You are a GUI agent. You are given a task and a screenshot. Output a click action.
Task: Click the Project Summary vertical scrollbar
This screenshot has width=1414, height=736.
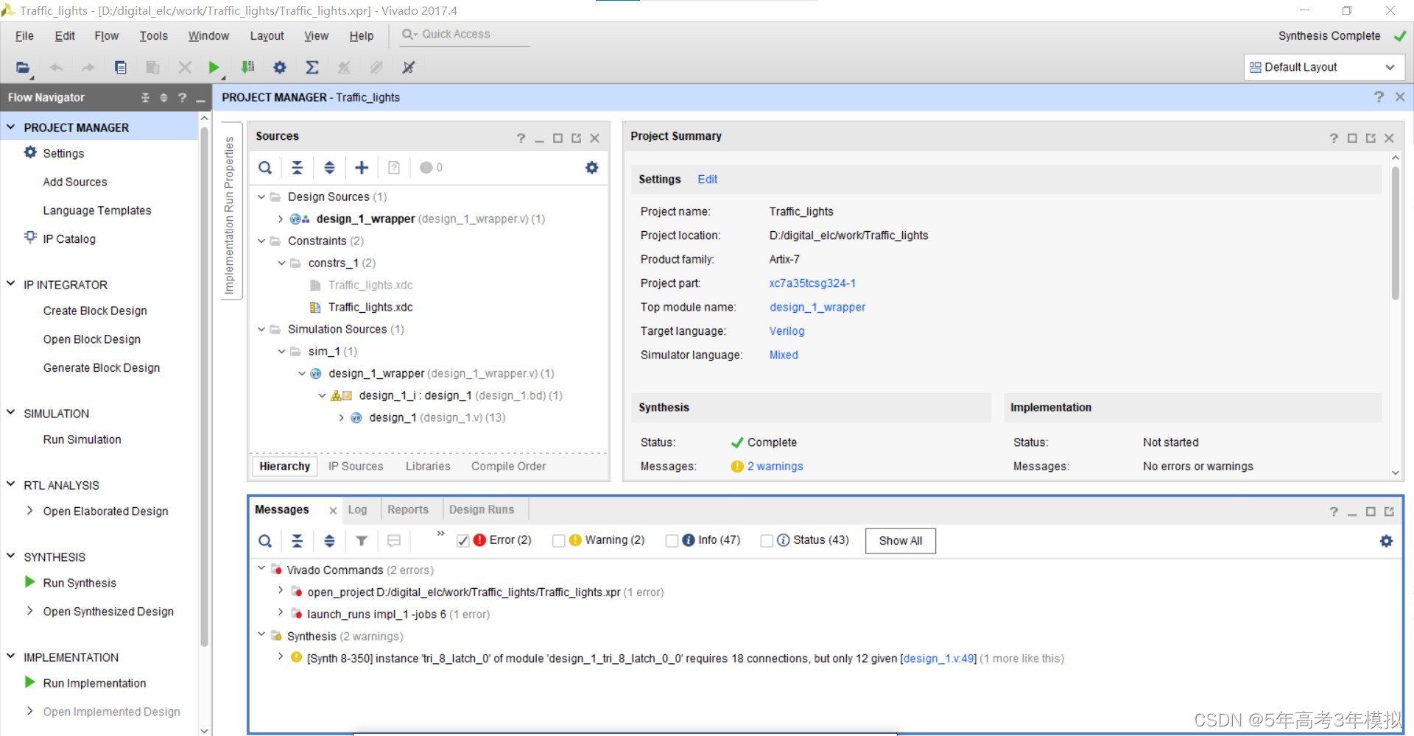(1395, 233)
